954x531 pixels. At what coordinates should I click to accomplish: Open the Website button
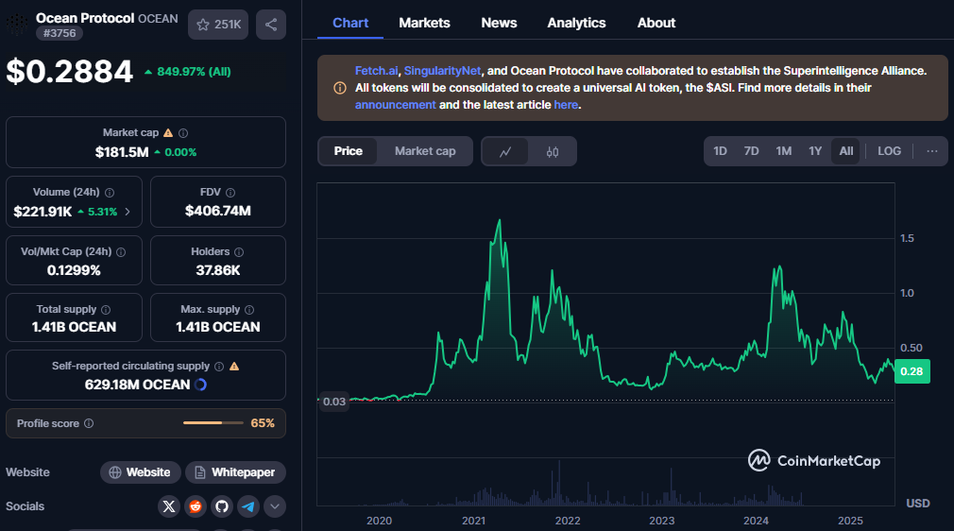tap(141, 472)
